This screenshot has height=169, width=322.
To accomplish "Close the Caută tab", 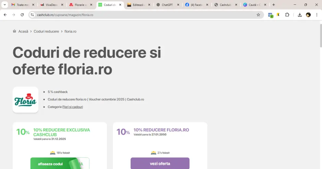I will (265, 5).
